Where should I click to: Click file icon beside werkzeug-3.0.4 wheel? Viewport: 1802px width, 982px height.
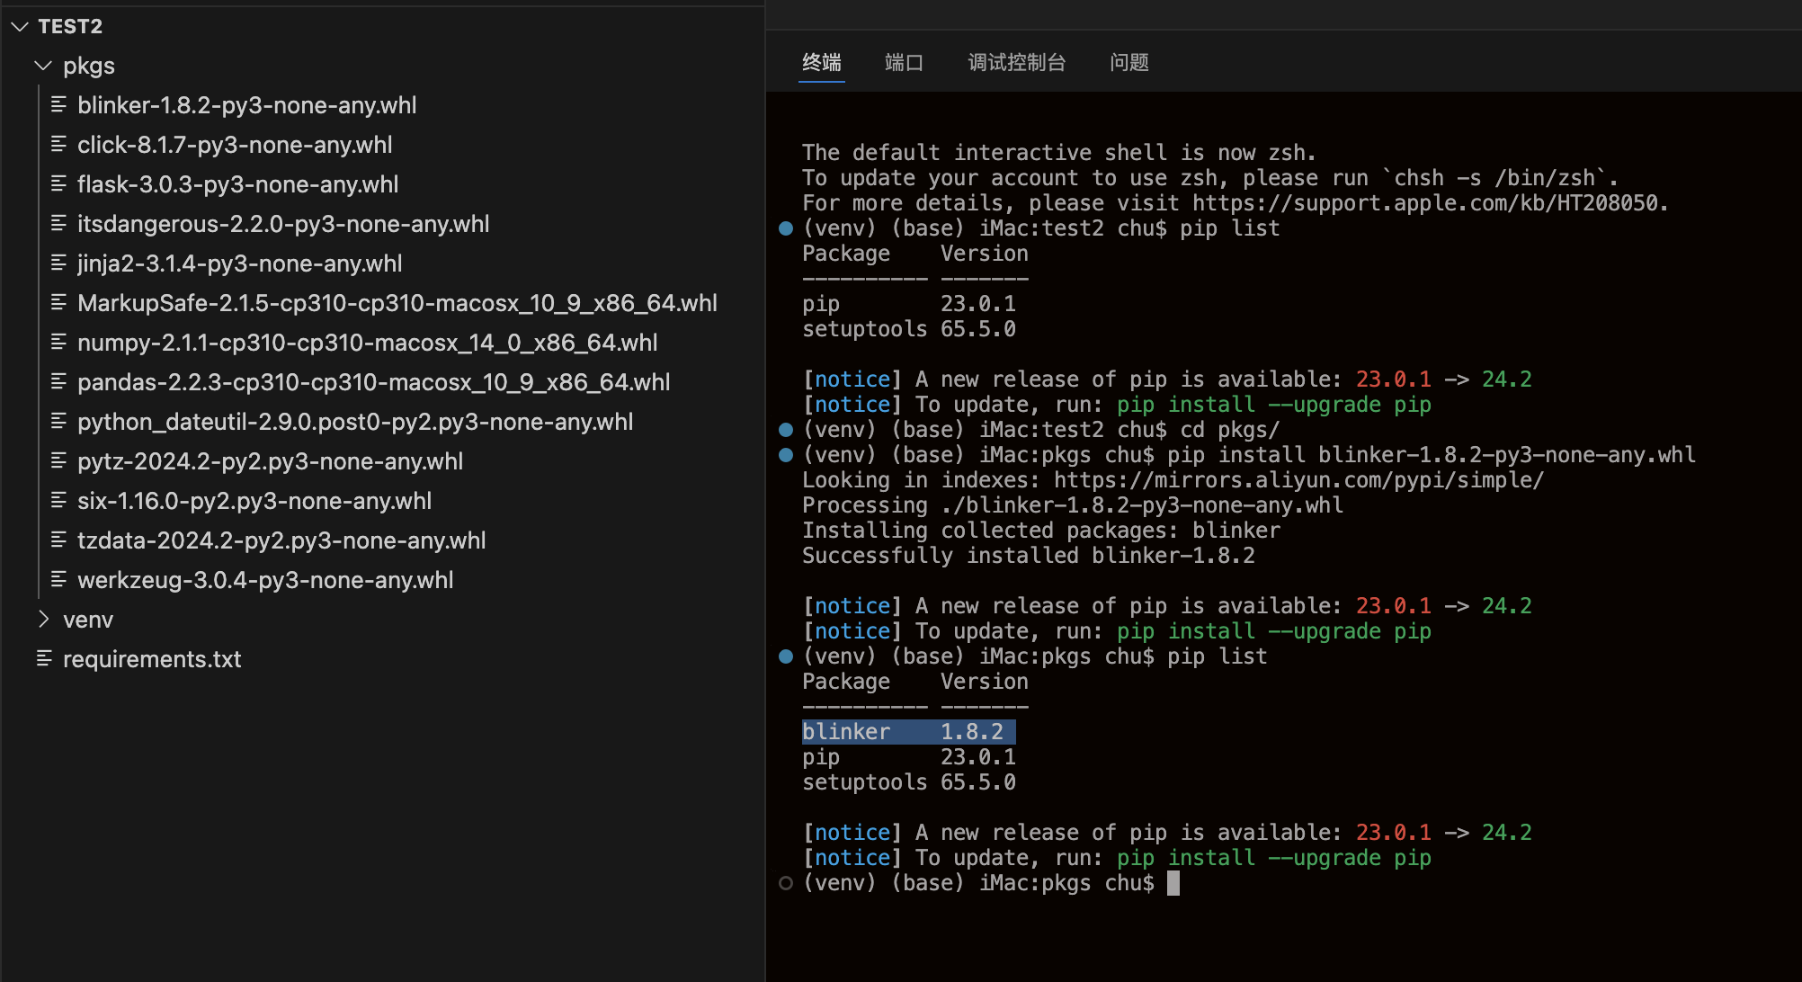tap(58, 580)
